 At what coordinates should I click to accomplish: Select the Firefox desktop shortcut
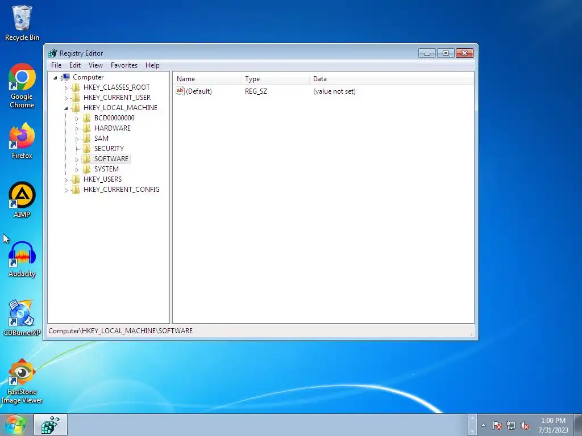tap(22, 141)
